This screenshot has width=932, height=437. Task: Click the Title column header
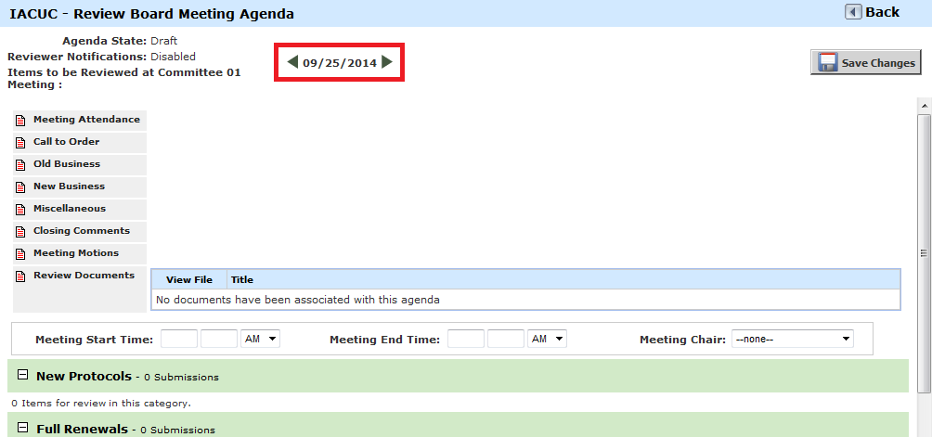242,279
